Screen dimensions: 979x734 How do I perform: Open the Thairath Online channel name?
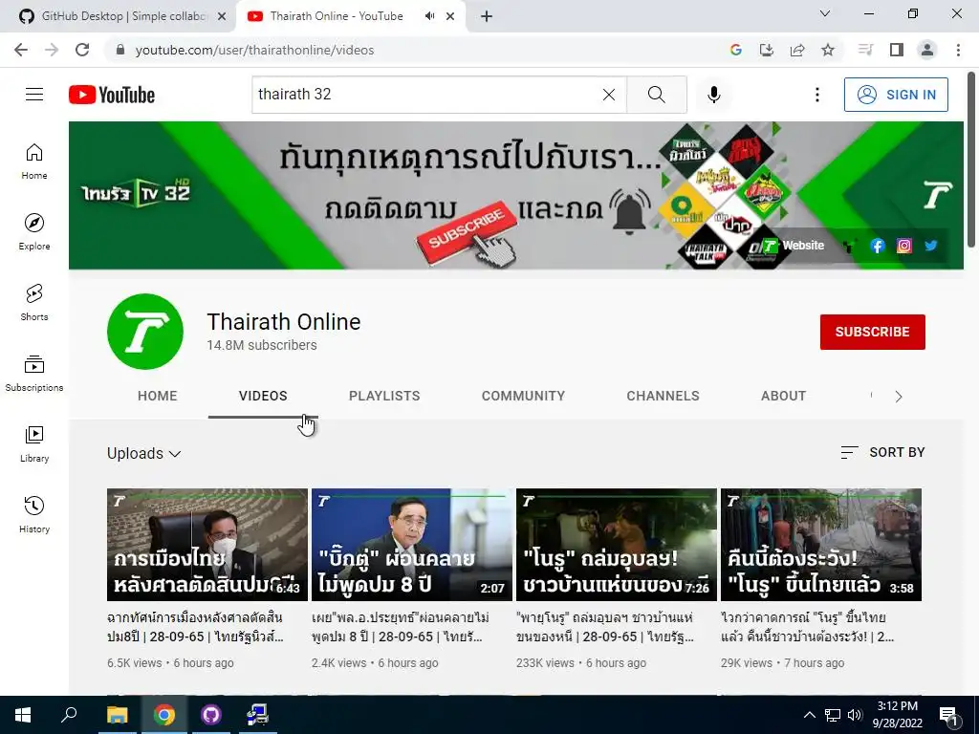tap(283, 322)
